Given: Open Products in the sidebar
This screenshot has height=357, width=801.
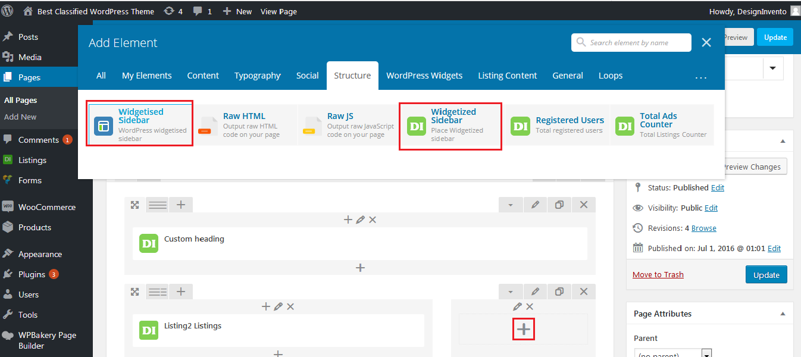Looking at the screenshot, I should (35, 227).
